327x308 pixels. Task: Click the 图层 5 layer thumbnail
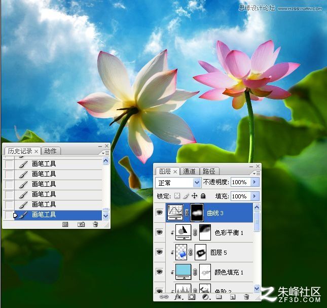181,252
